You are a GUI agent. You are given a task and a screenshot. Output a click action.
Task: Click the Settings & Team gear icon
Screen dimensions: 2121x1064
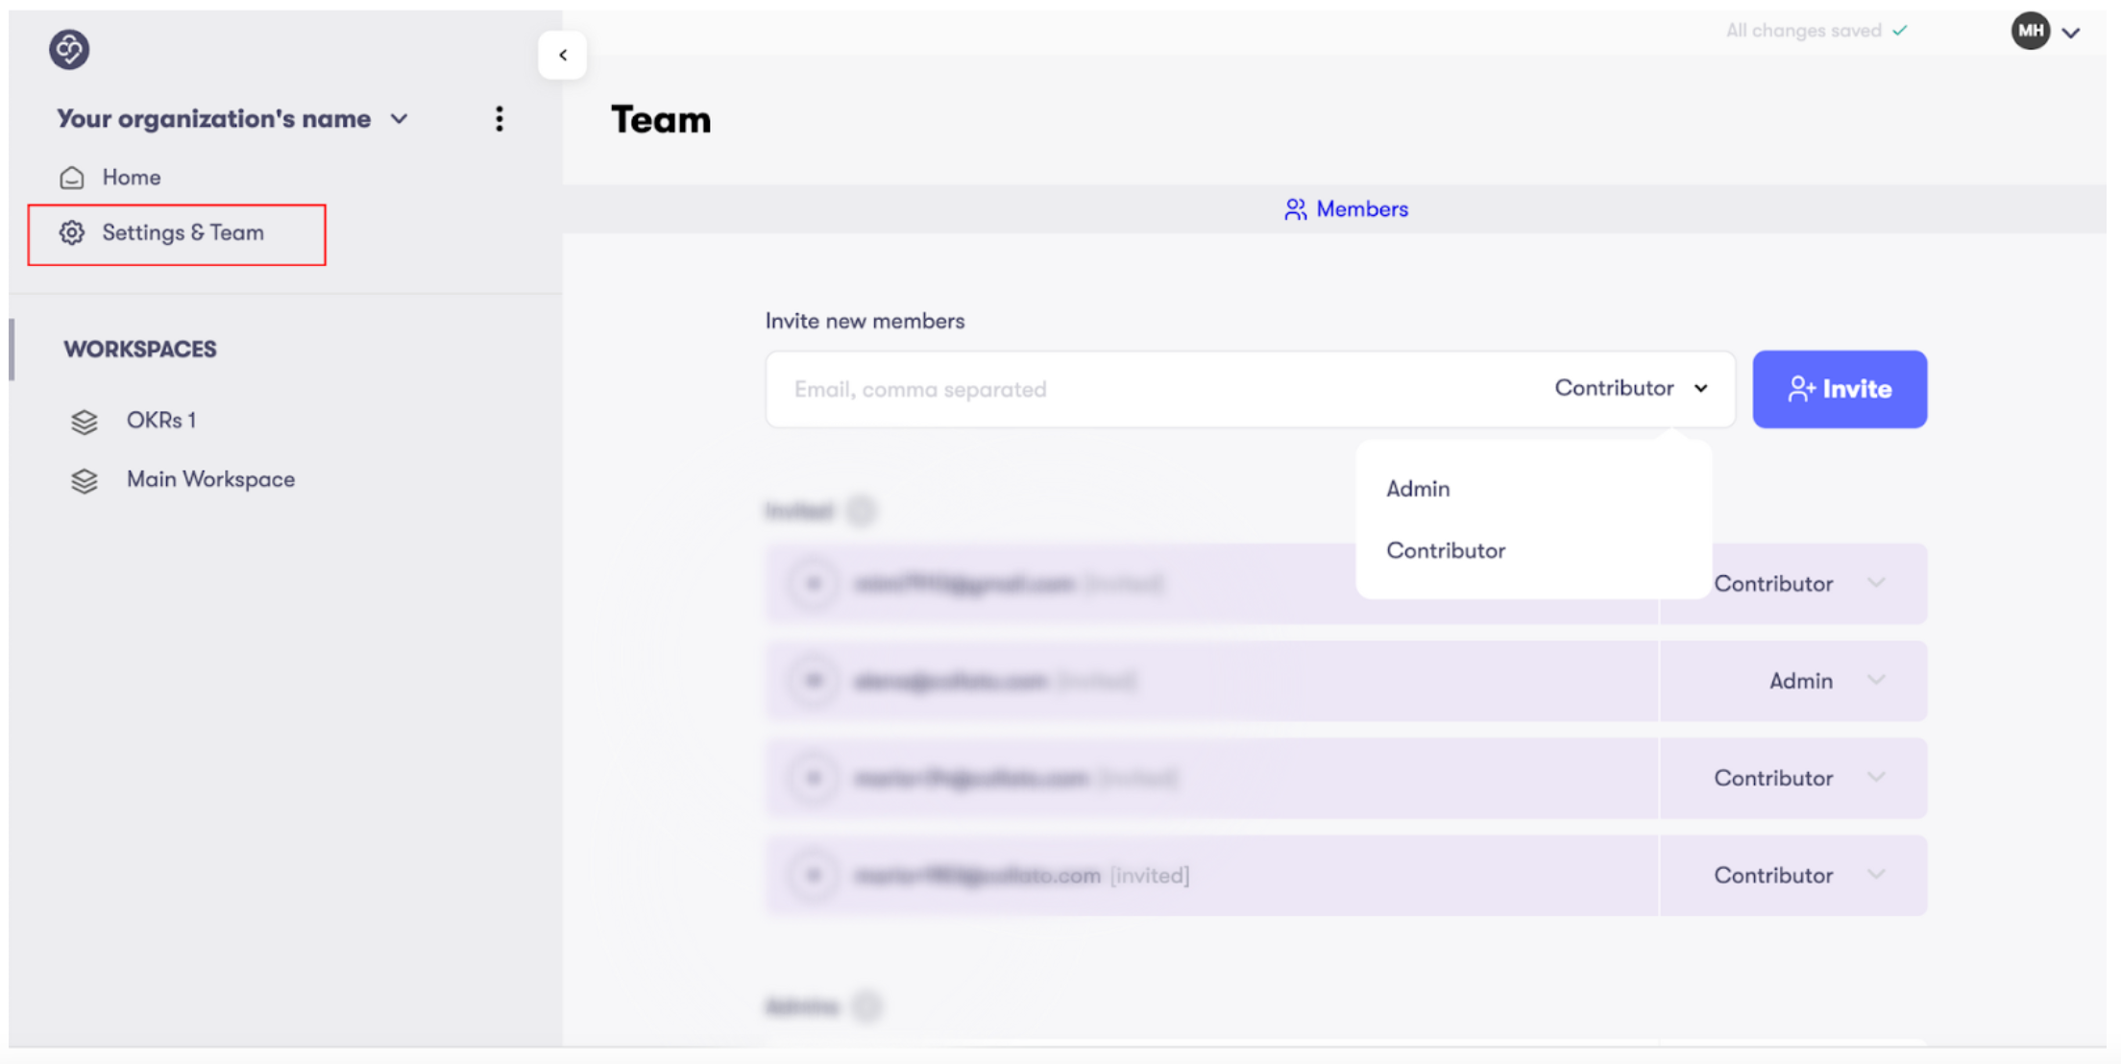(x=72, y=232)
